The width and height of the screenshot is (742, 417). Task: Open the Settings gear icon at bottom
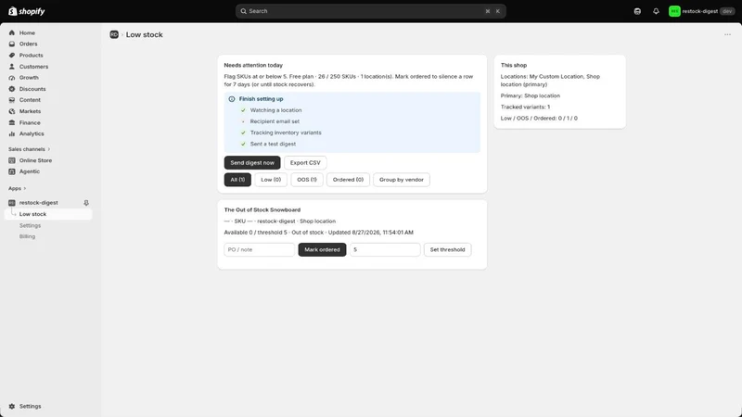tap(12, 406)
